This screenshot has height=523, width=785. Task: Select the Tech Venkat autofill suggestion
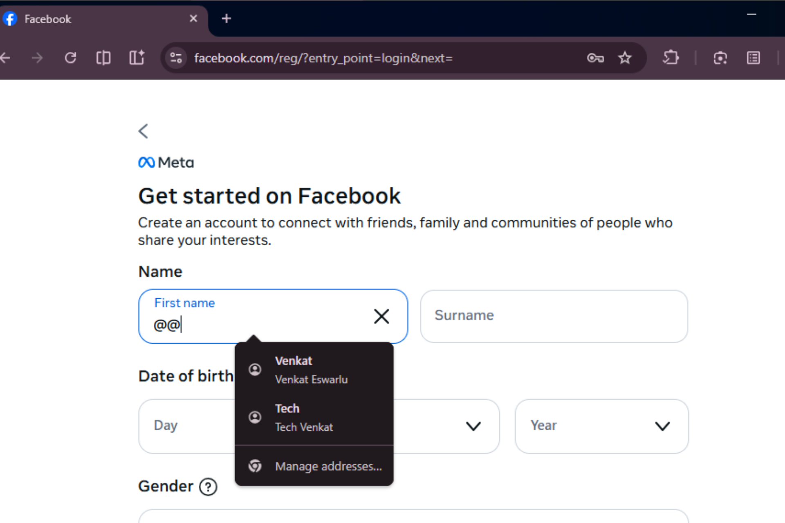(314, 417)
